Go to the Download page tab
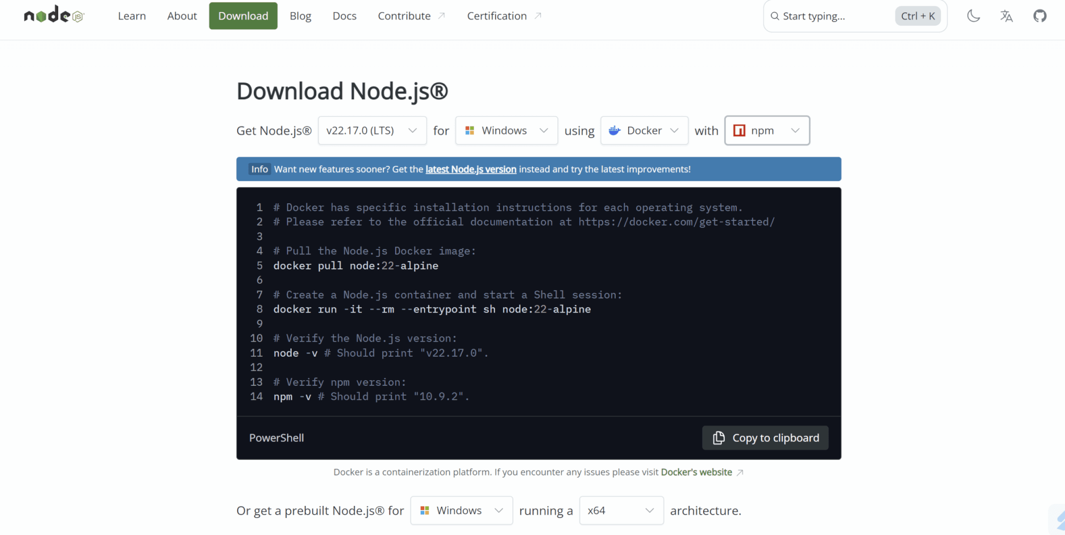The height and width of the screenshot is (535, 1065). tap(243, 16)
